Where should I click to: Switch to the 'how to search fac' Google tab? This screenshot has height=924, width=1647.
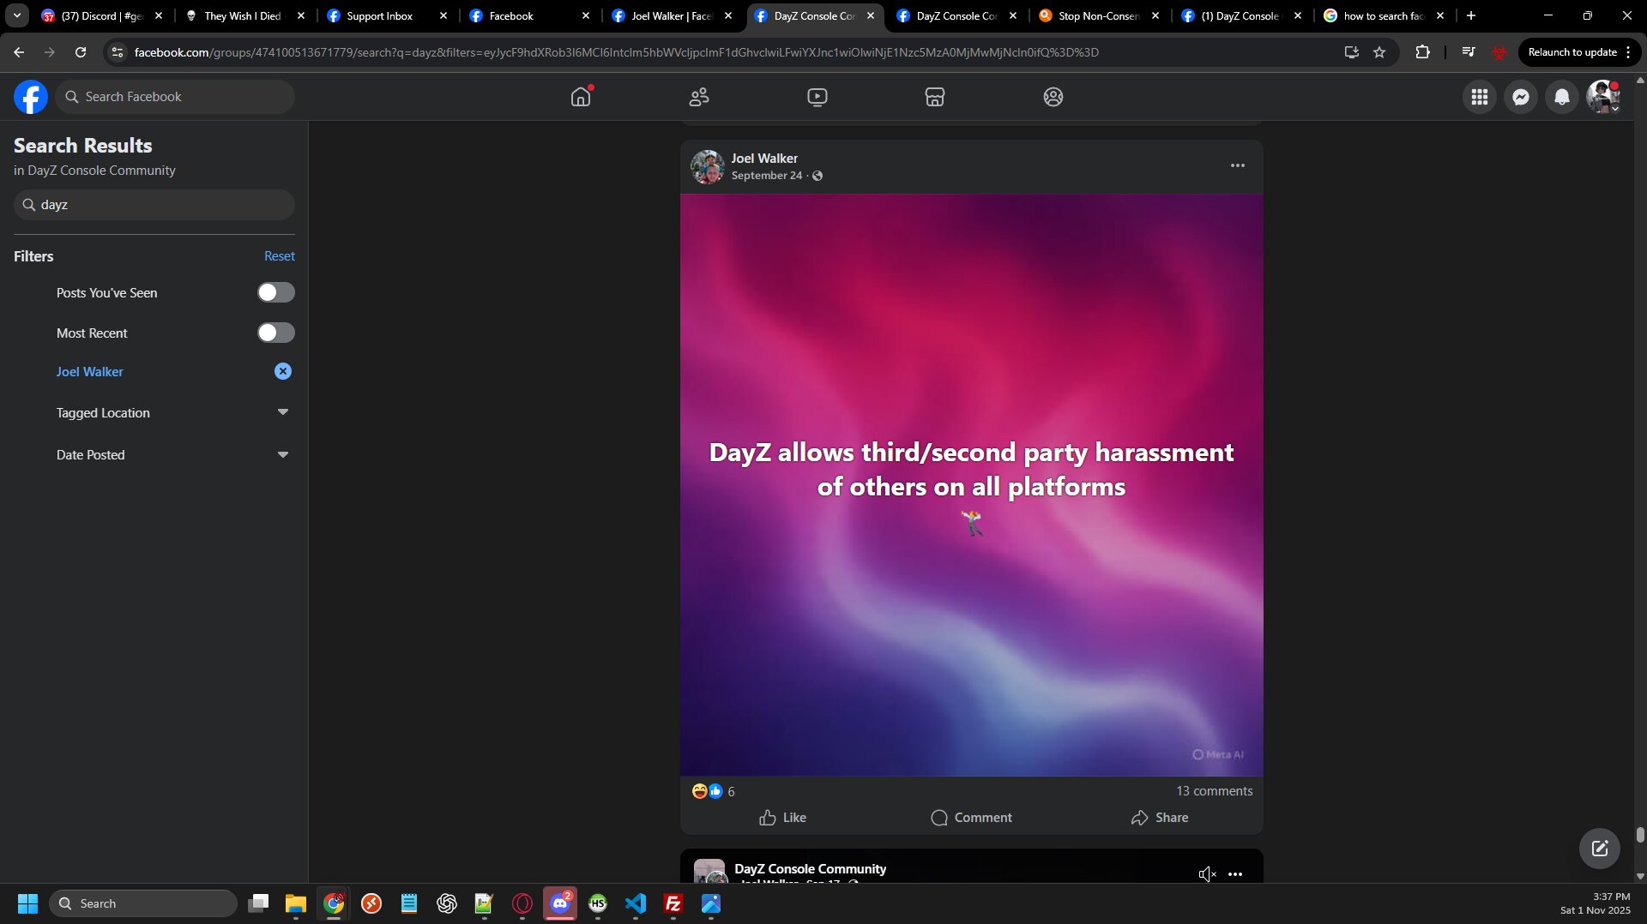tap(1384, 16)
